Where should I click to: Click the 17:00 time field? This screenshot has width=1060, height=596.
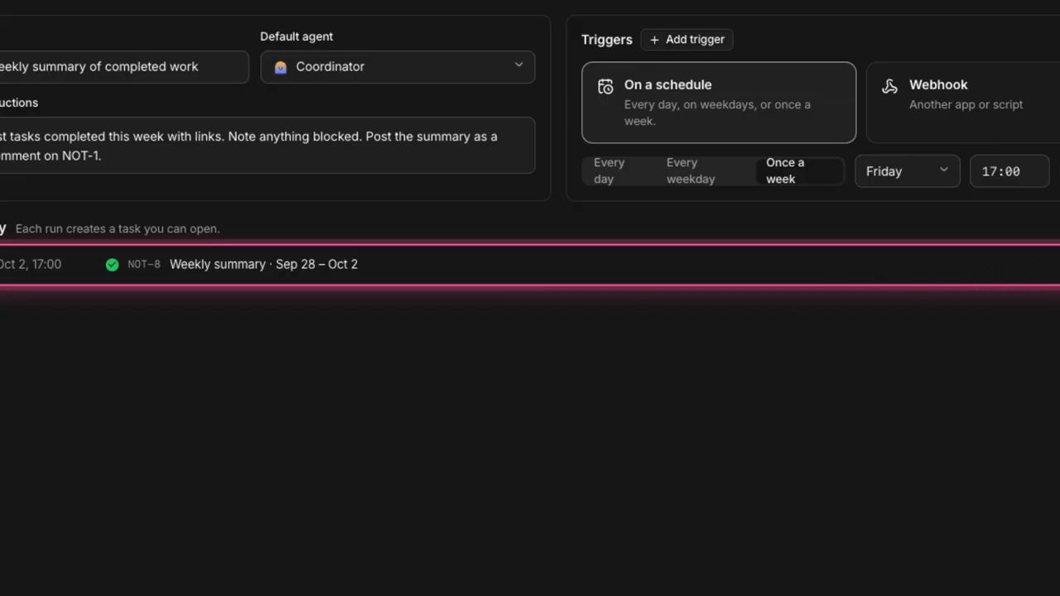click(x=1009, y=171)
